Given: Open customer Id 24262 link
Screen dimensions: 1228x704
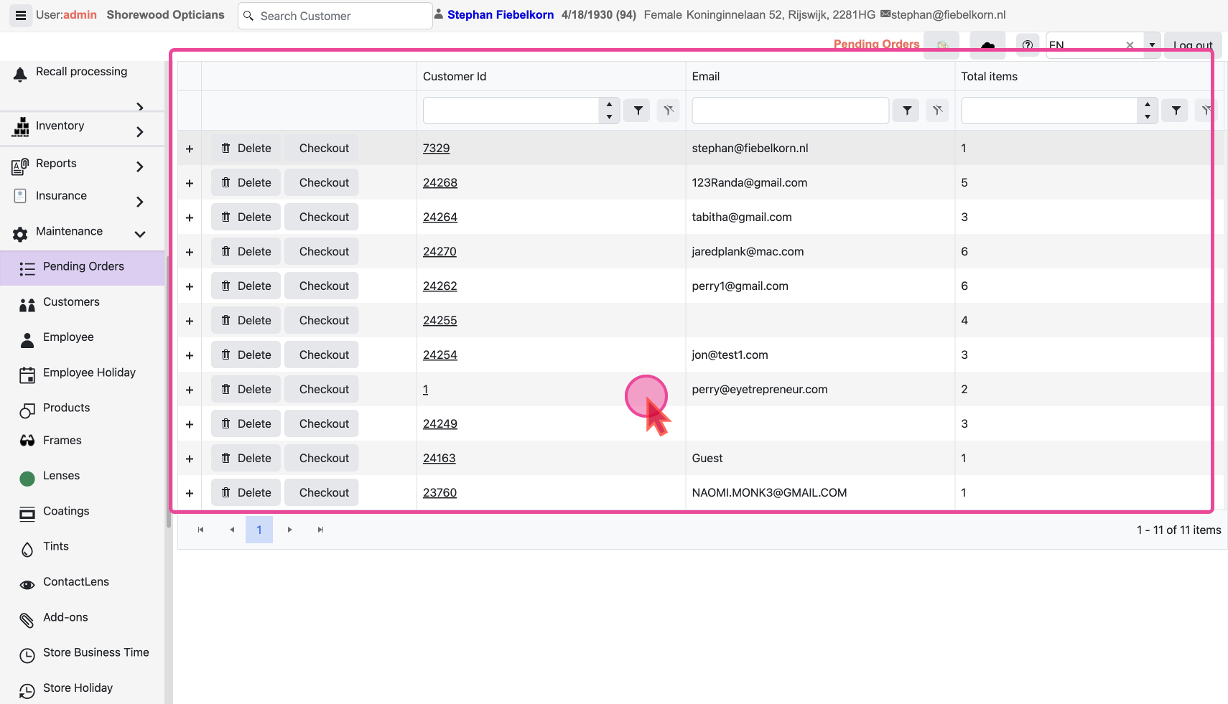Looking at the screenshot, I should click(439, 286).
